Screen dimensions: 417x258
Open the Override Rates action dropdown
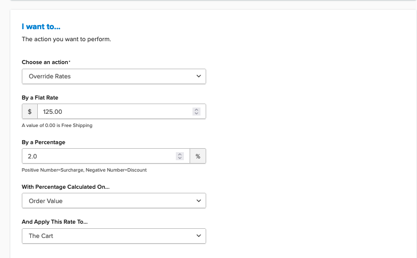tap(113, 76)
